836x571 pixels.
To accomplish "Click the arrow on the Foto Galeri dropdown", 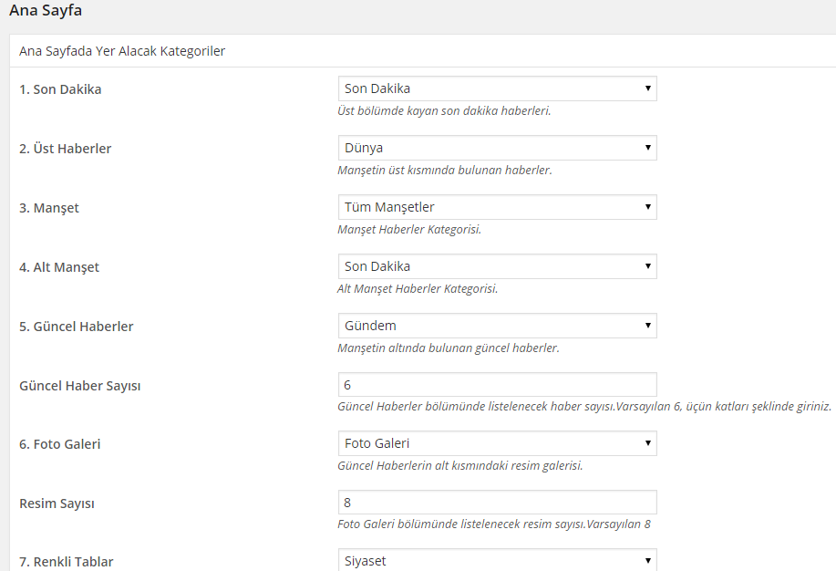I will (x=648, y=443).
